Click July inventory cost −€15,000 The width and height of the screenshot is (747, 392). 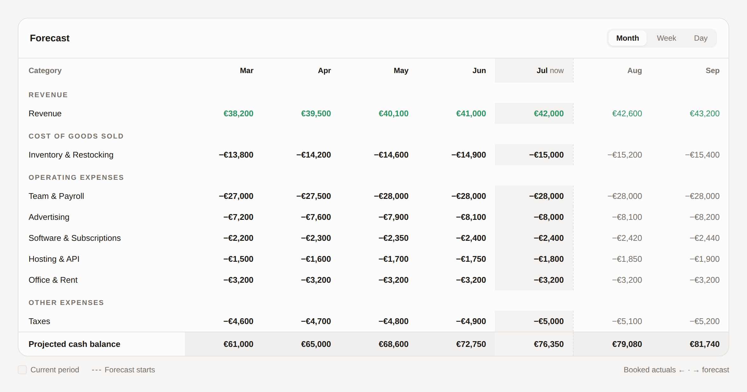tap(546, 155)
